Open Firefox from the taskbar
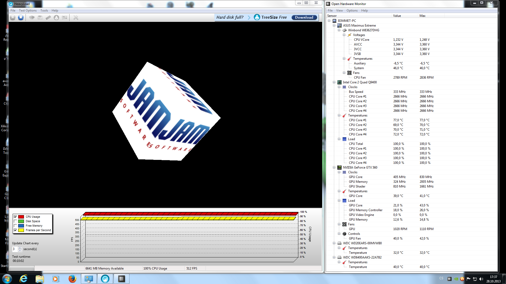The image size is (506, 284). tap(72, 279)
